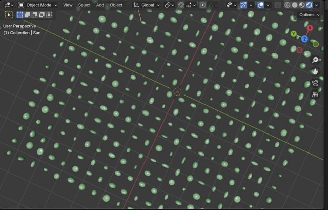Switch to Solid viewport shading
The image size is (328, 210).
pos(295,5)
